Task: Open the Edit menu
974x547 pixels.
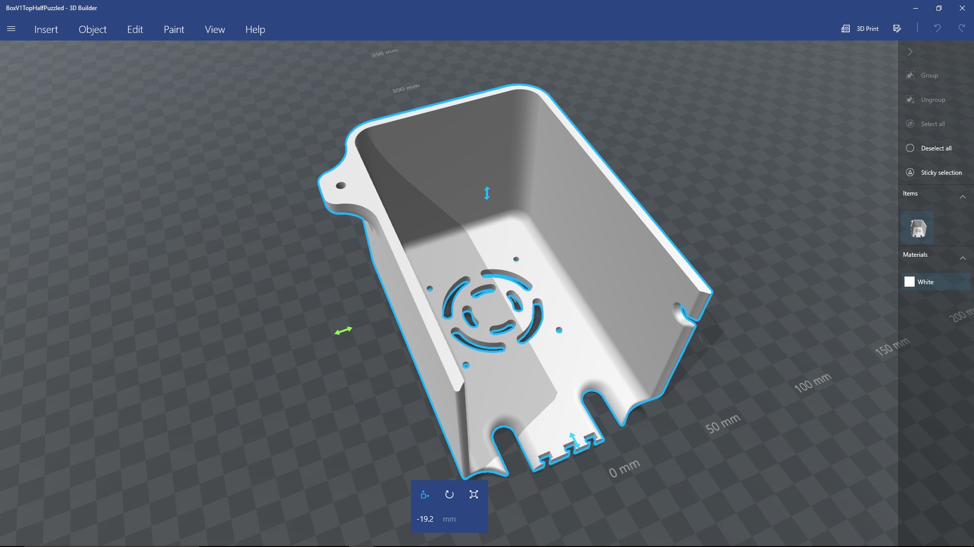Action: (x=135, y=29)
